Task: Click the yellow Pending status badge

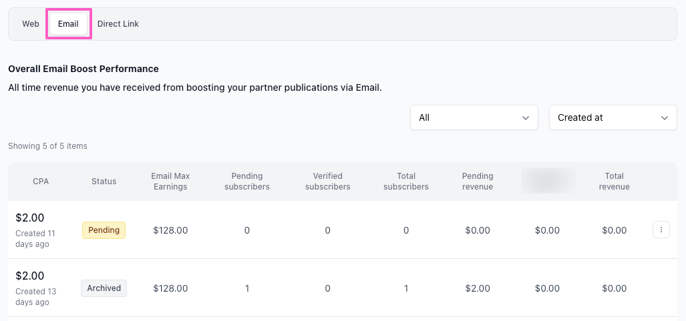Action: 104,230
